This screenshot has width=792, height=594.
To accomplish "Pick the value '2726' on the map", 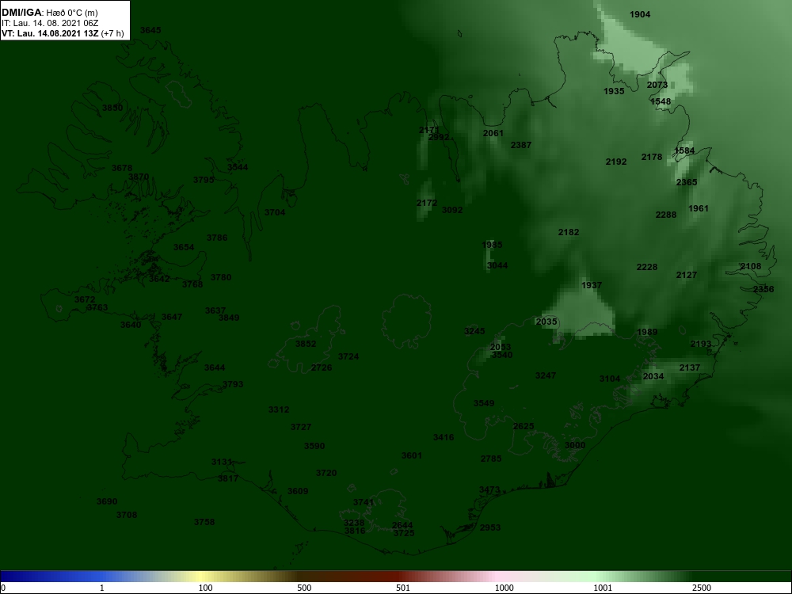I will click(322, 367).
